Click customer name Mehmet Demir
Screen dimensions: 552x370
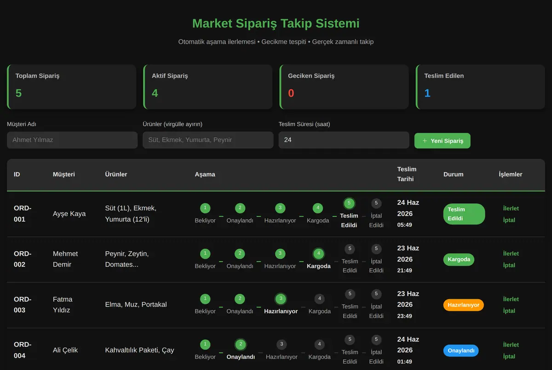[65, 259]
